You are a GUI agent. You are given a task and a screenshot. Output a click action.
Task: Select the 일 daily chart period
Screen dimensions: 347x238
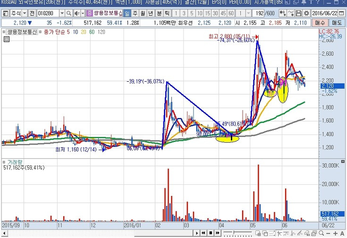tap(127, 14)
